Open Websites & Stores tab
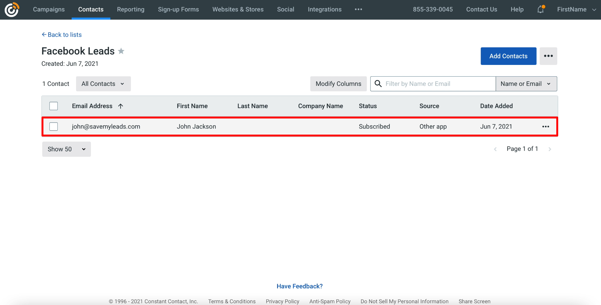The image size is (601, 305). click(x=238, y=10)
